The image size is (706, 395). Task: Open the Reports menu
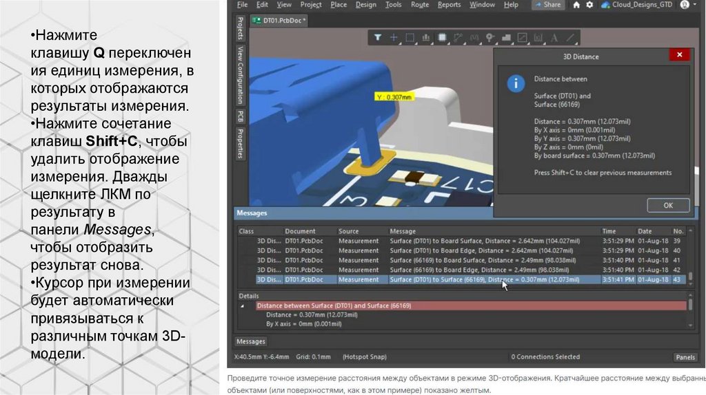click(449, 5)
